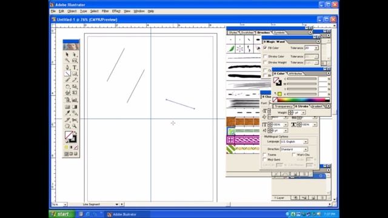388x218 pixels.
Task: Open the File menu
Action: pos(53,11)
